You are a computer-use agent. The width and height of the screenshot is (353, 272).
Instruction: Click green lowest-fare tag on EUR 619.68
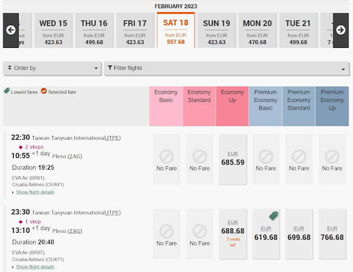[274, 216]
